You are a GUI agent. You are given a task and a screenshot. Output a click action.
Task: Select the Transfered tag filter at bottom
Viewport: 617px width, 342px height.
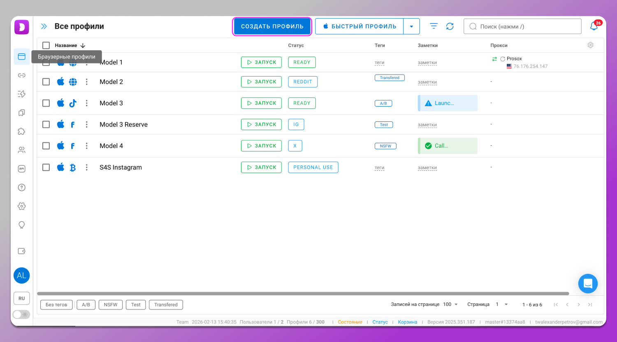tap(166, 305)
